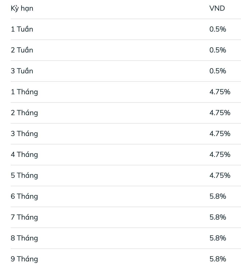Click the "1 Tháng" term label
This screenshot has height=267, width=241.
tap(24, 92)
